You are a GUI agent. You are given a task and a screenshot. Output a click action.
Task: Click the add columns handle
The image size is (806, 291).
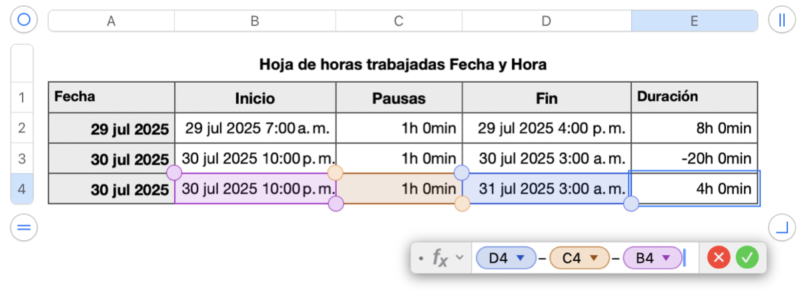coord(781,20)
